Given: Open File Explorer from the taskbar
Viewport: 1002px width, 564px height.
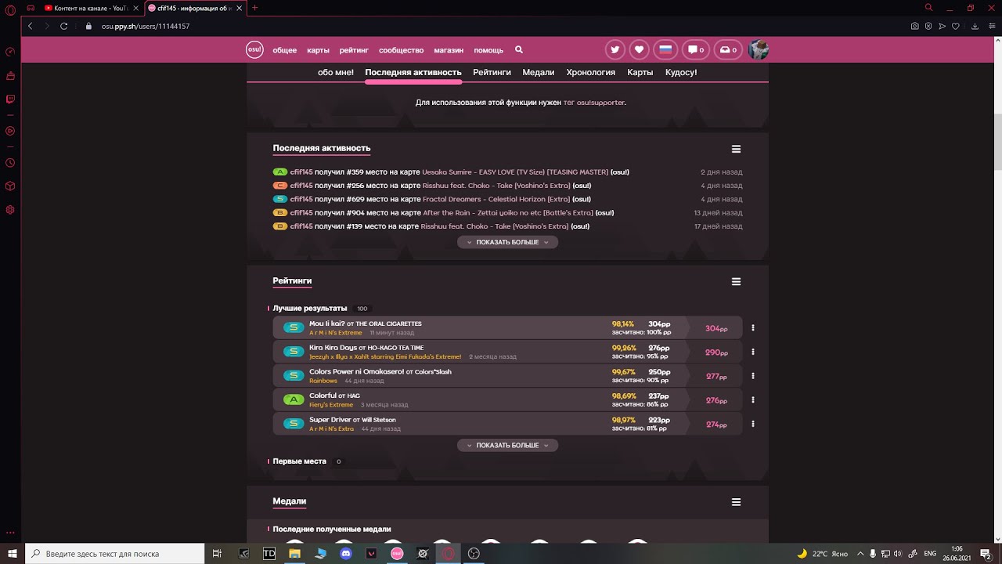Looking at the screenshot, I should [x=294, y=554].
